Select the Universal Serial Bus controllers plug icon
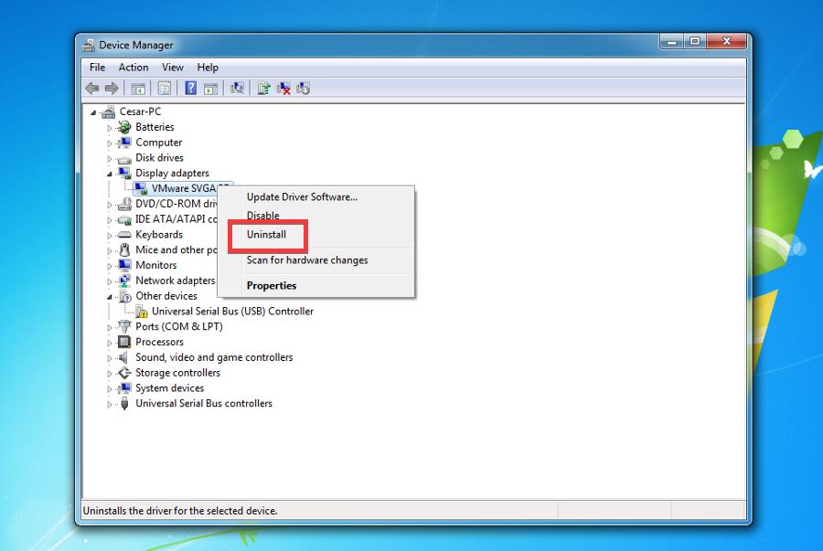Image resolution: width=823 pixels, height=551 pixels. click(x=124, y=403)
